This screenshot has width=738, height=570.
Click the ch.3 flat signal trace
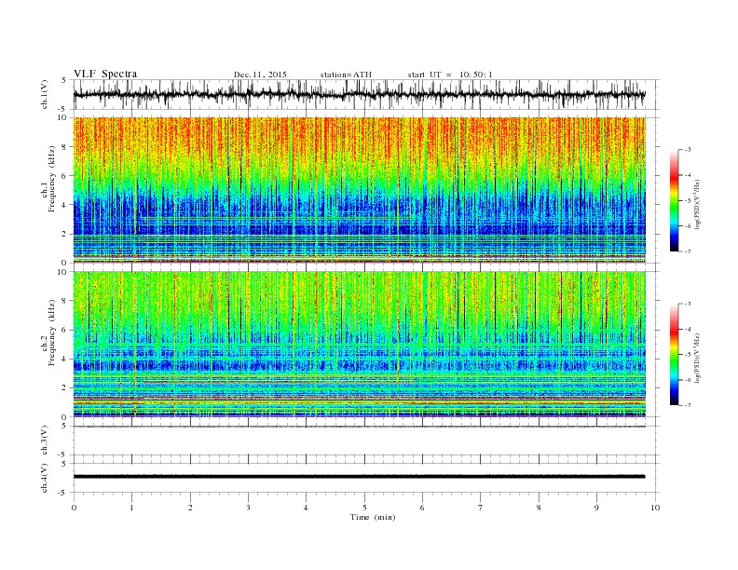pyautogui.click(x=359, y=427)
